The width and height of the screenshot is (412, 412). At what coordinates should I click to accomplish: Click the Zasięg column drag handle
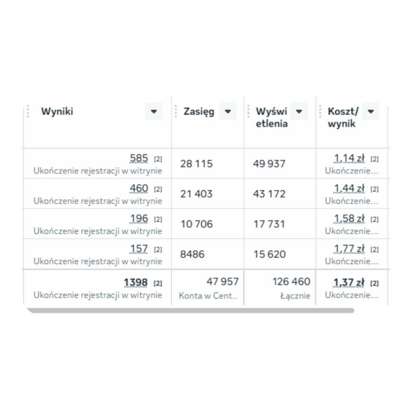point(176,111)
